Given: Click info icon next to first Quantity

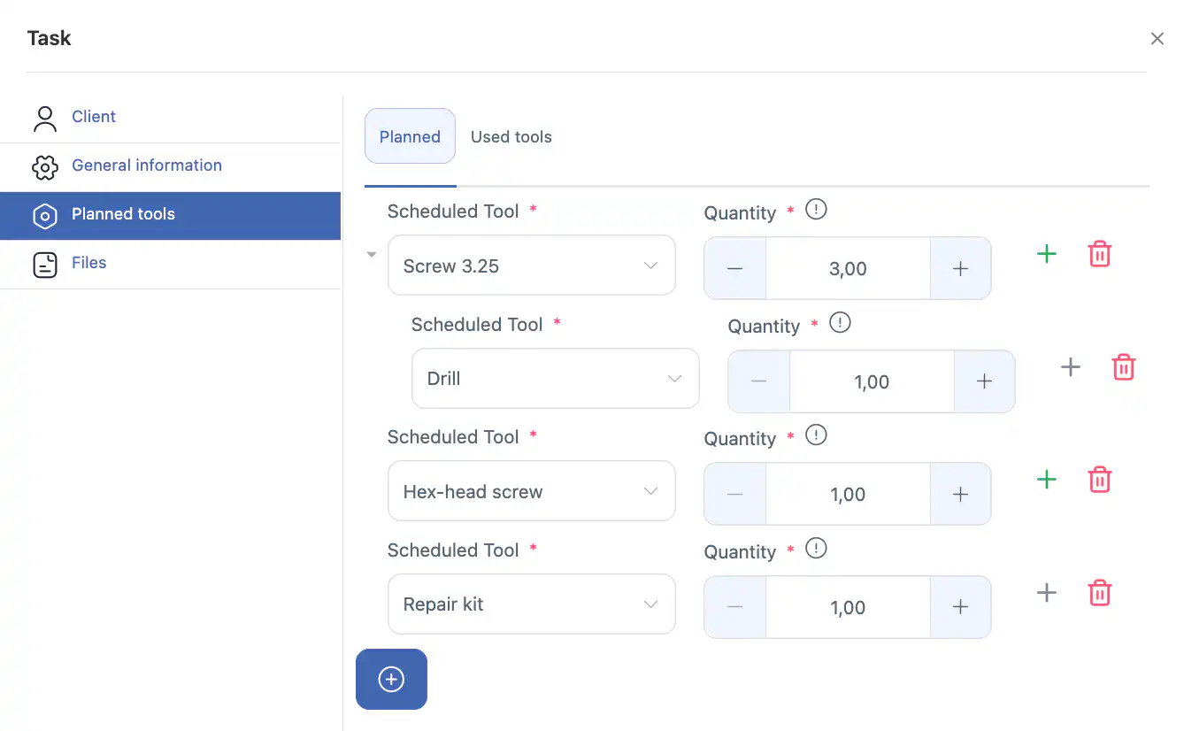Looking at the screenshot, I should point(816,210).
